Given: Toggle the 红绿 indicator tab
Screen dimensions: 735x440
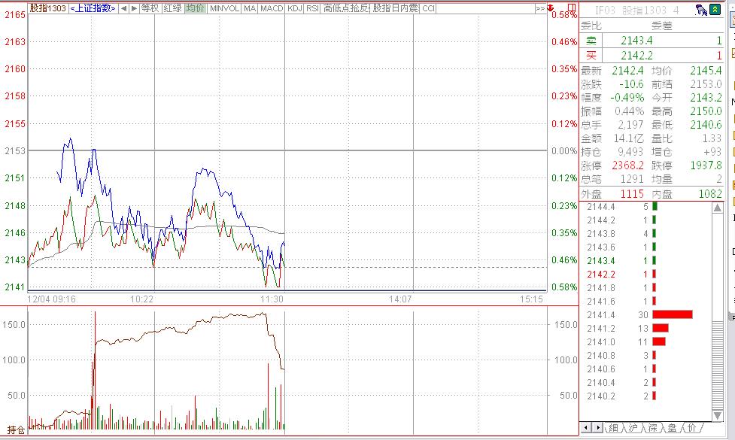Looking at the screenshot, I should click(172, 8).
